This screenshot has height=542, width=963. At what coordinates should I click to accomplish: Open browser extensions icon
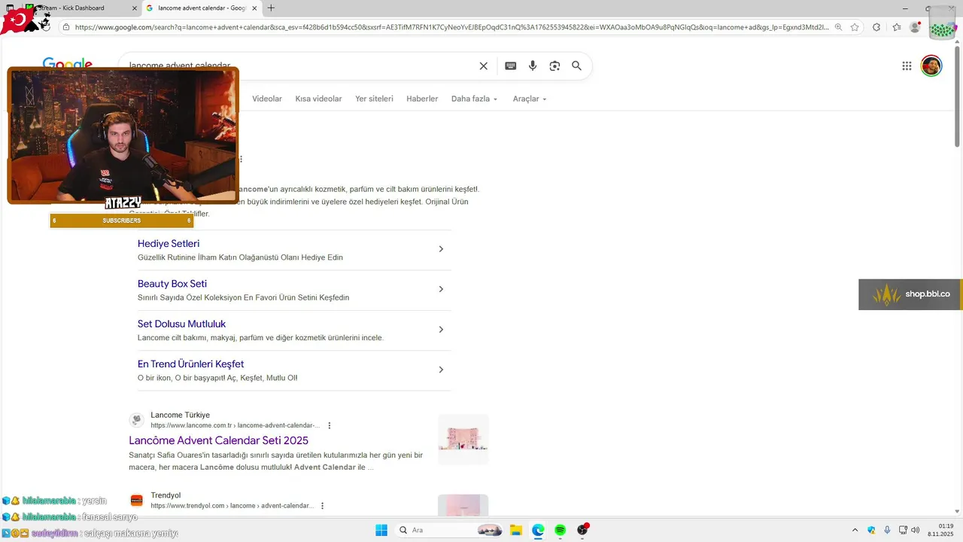876,27
